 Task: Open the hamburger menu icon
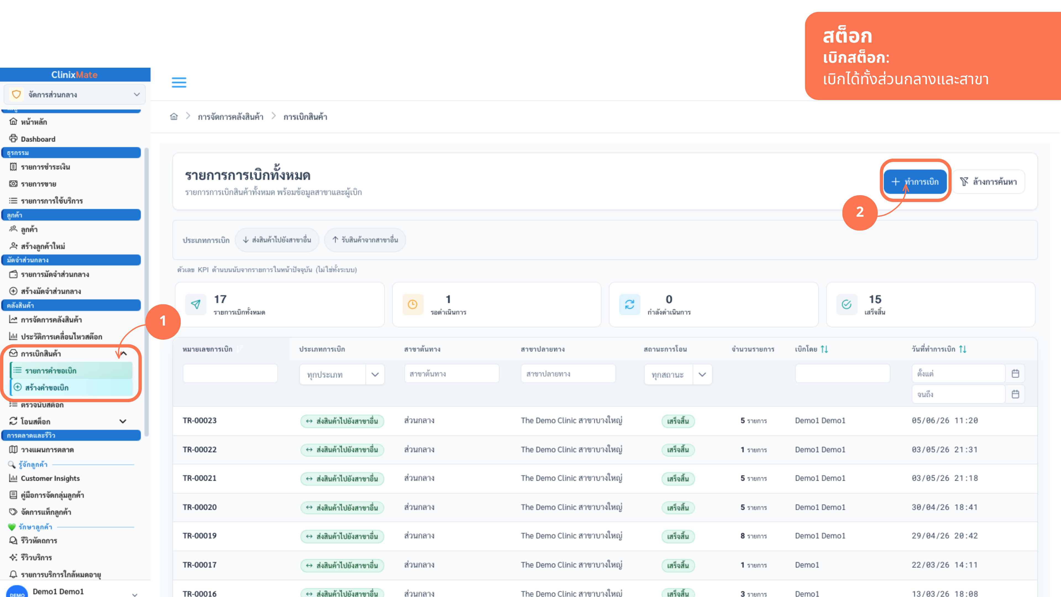[x=179, y=82]
